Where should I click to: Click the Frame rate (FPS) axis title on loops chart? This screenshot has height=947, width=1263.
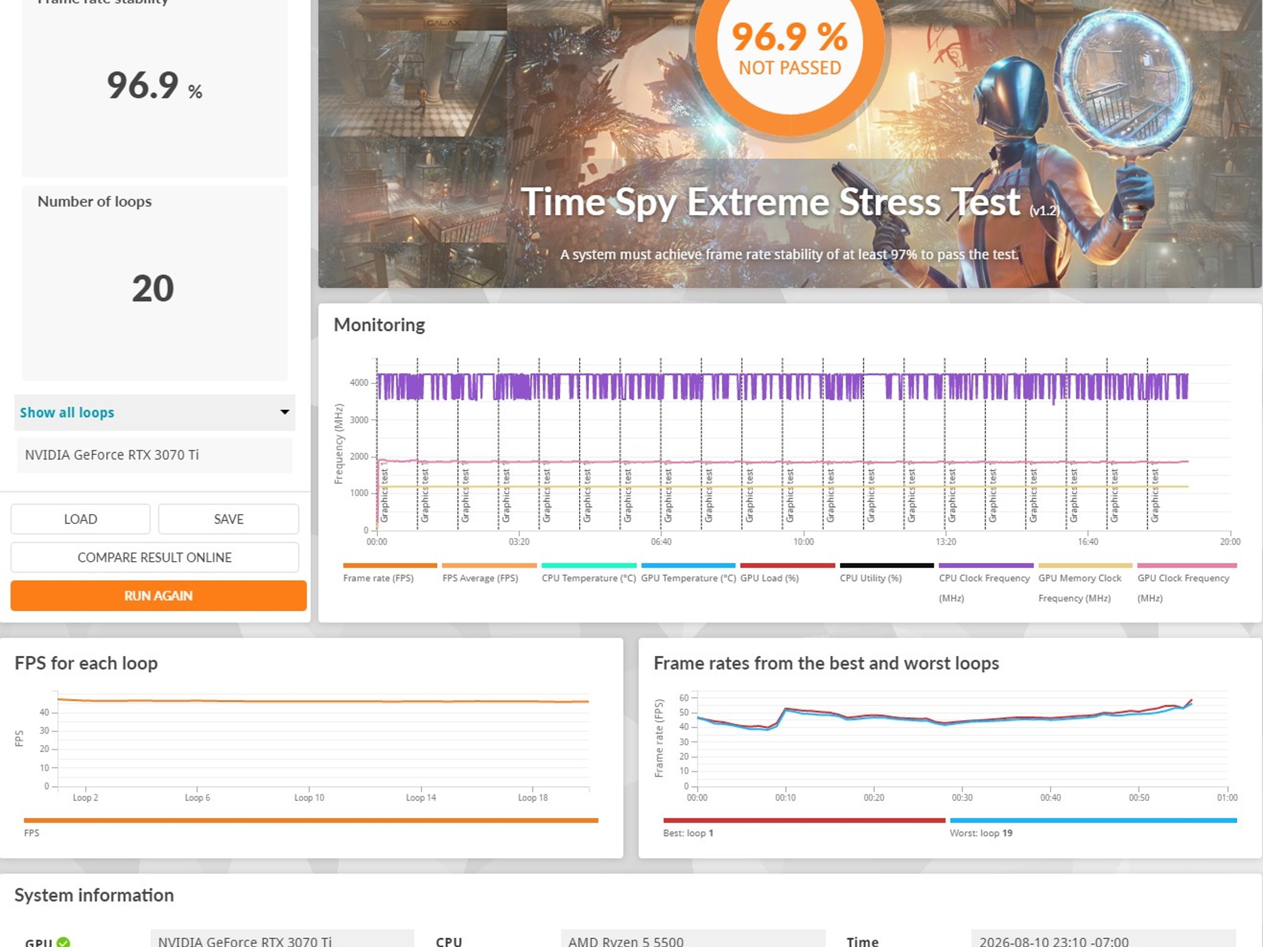tap(659, 738)
